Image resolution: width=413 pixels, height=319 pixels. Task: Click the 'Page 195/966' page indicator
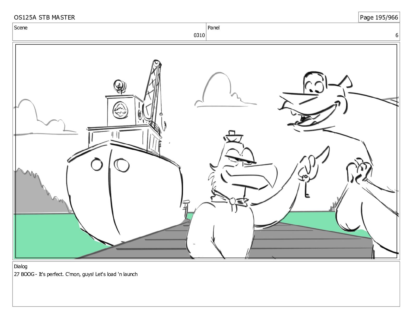tap(379, 17)
